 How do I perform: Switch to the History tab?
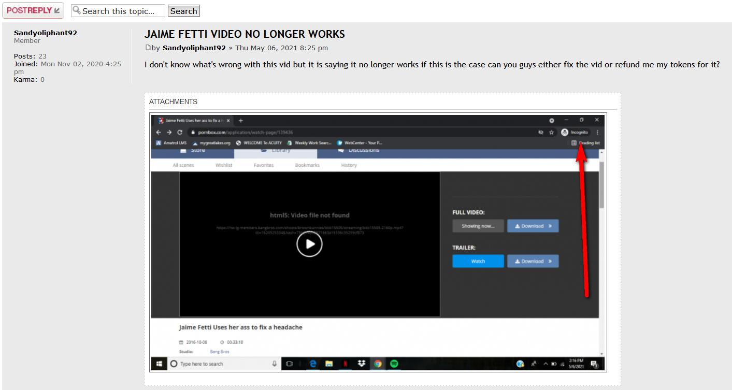[349, 165]
